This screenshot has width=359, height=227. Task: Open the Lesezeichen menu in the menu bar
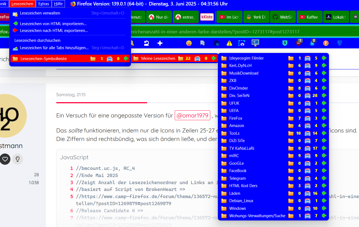click(x=22, y=4)
